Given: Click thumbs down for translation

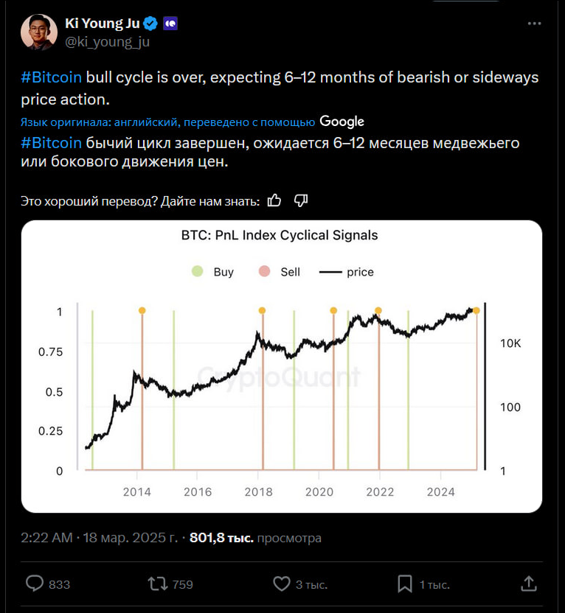Looking at the screenshot, I should tap(300, 200).
